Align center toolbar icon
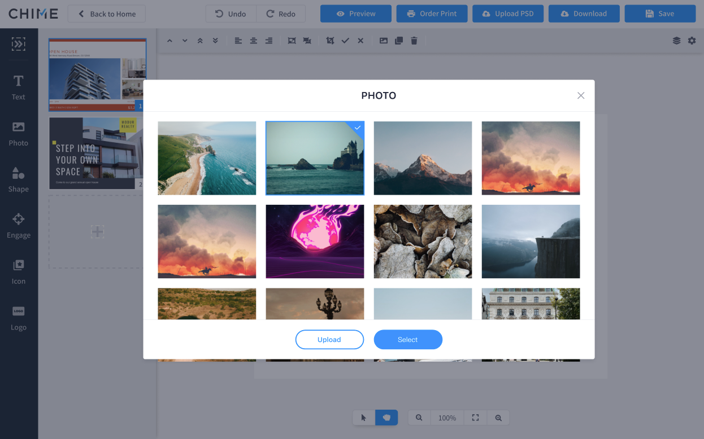This screenshot has height=439, width=704. (254, 41)
